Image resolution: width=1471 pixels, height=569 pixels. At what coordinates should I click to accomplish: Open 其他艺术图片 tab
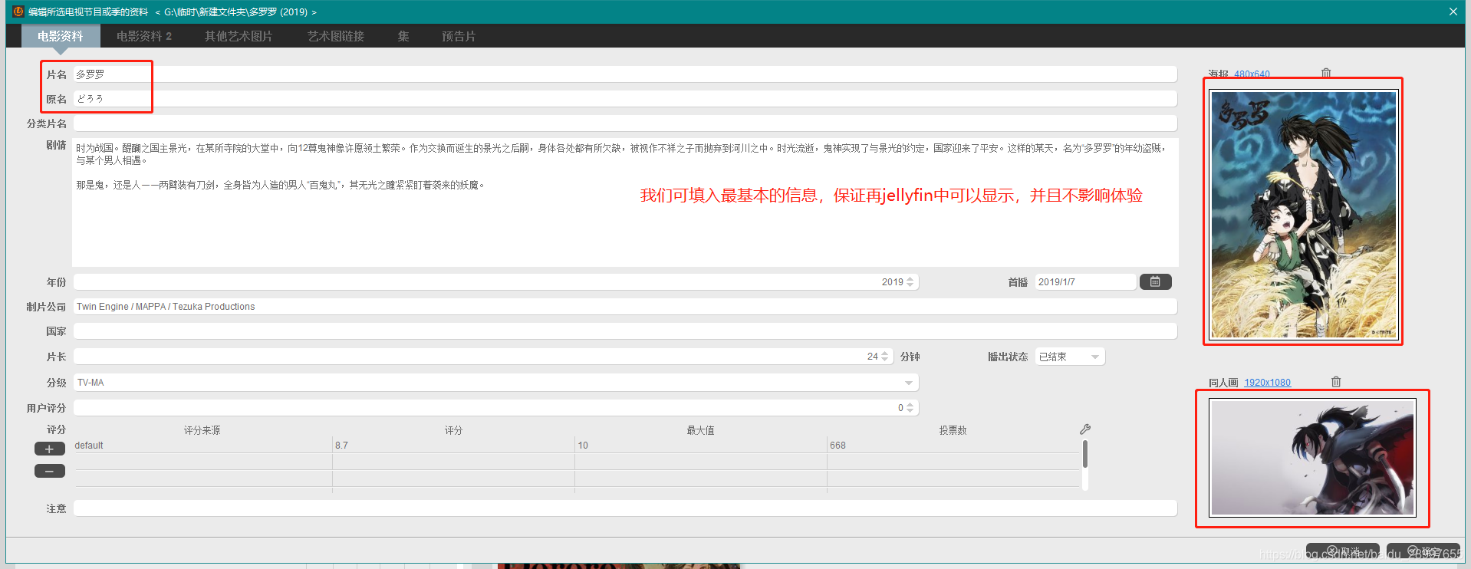click(x=239, y=36)
